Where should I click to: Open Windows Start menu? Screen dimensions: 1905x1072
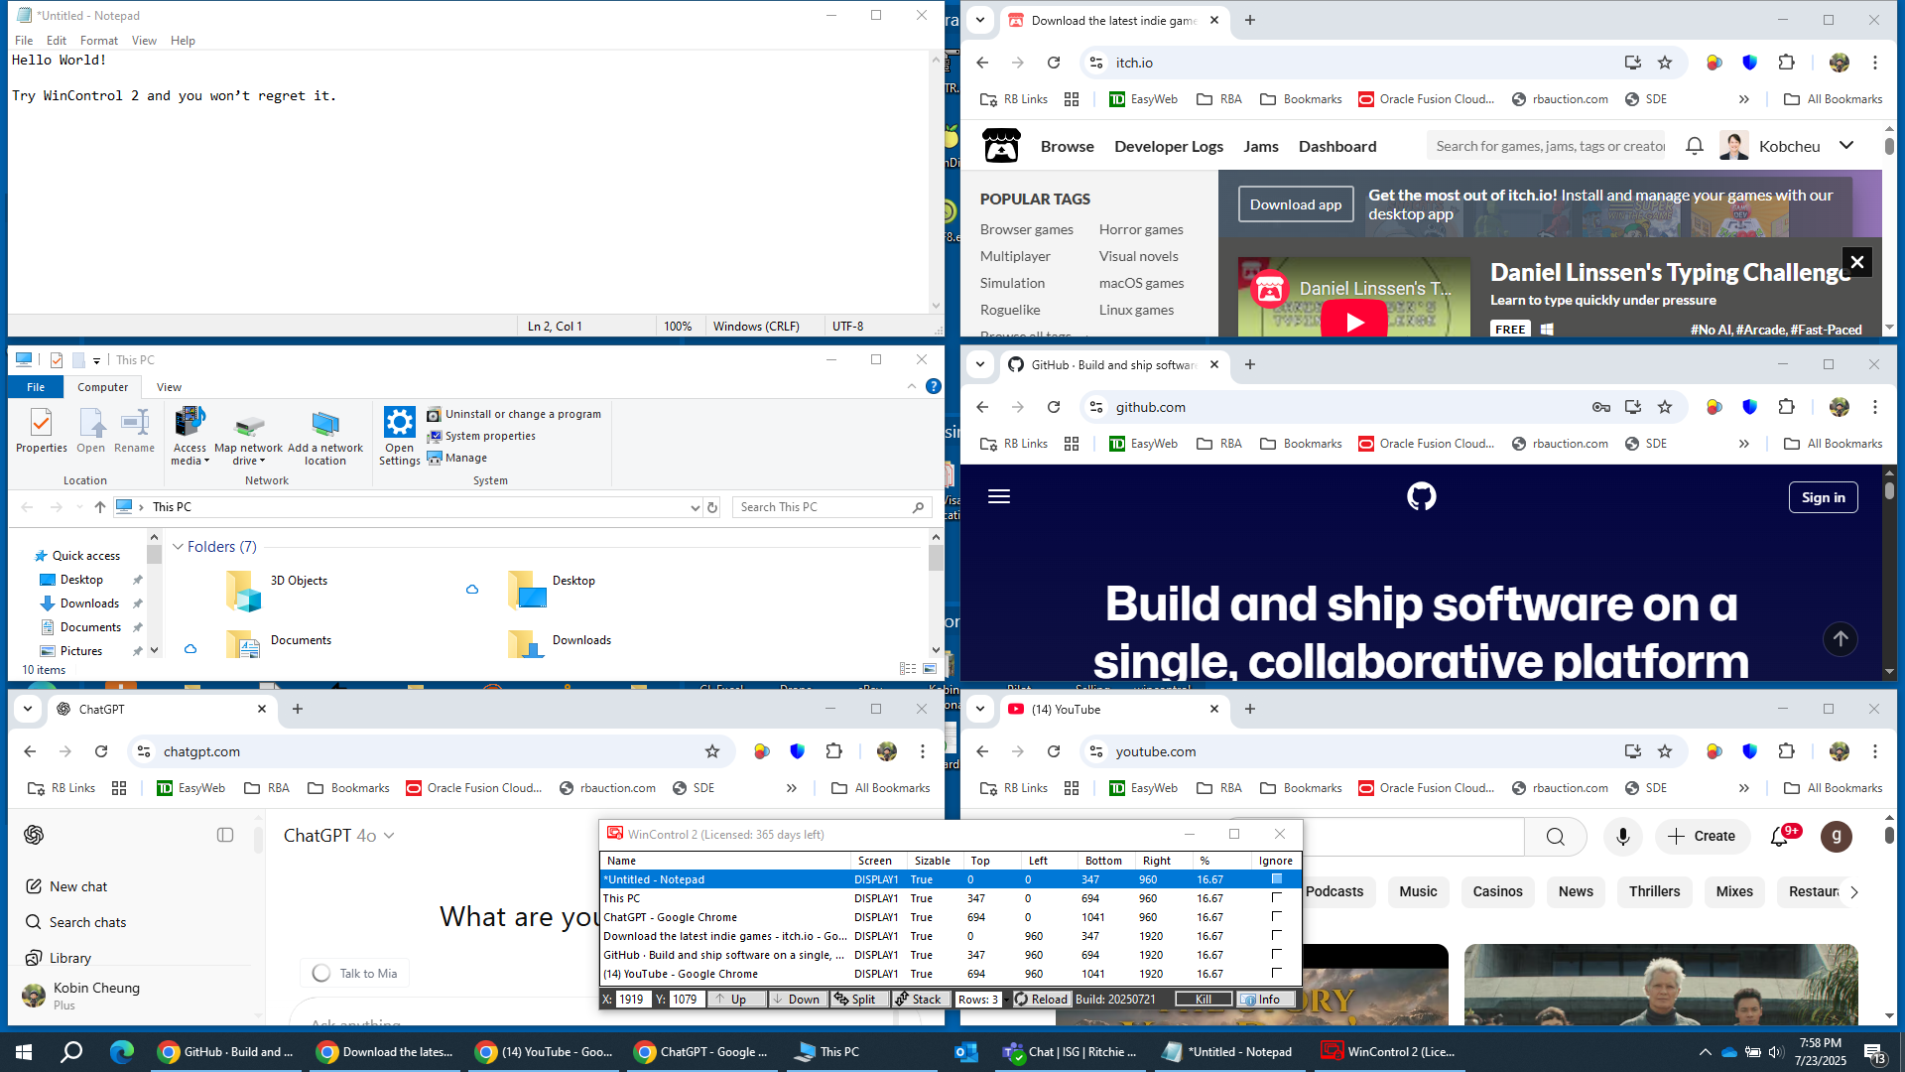(24, 1052)
